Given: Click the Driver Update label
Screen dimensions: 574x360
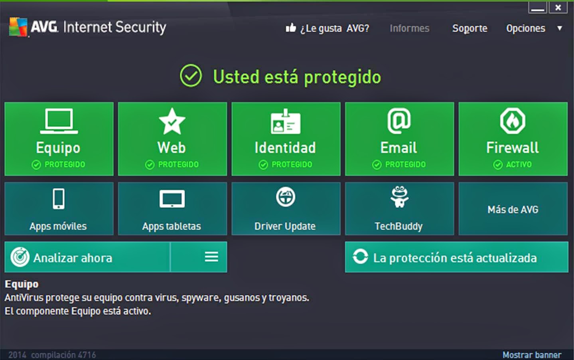Looking at the screenshot, I should pos(285,226).
